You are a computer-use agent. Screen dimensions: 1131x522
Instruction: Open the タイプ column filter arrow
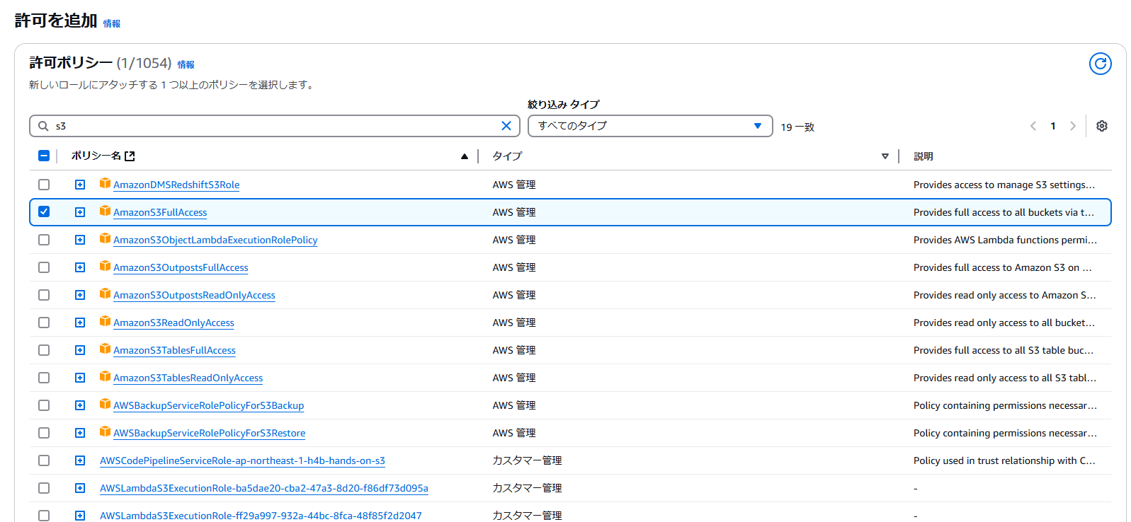885,156
